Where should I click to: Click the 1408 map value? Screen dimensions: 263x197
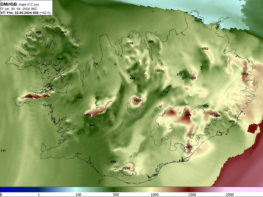(x=189, y=147)
